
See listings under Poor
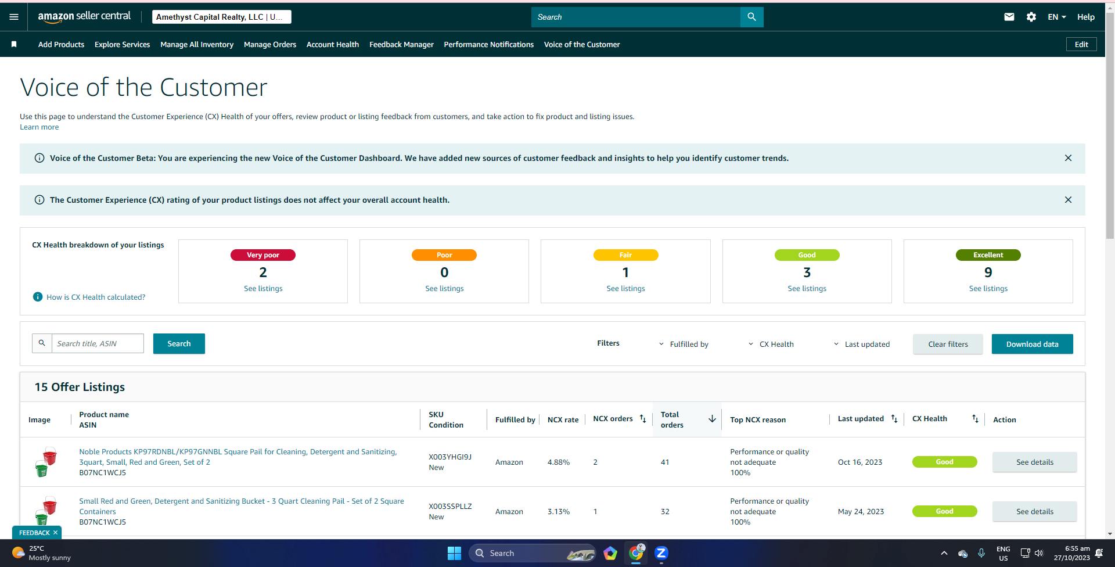point(444,288)
